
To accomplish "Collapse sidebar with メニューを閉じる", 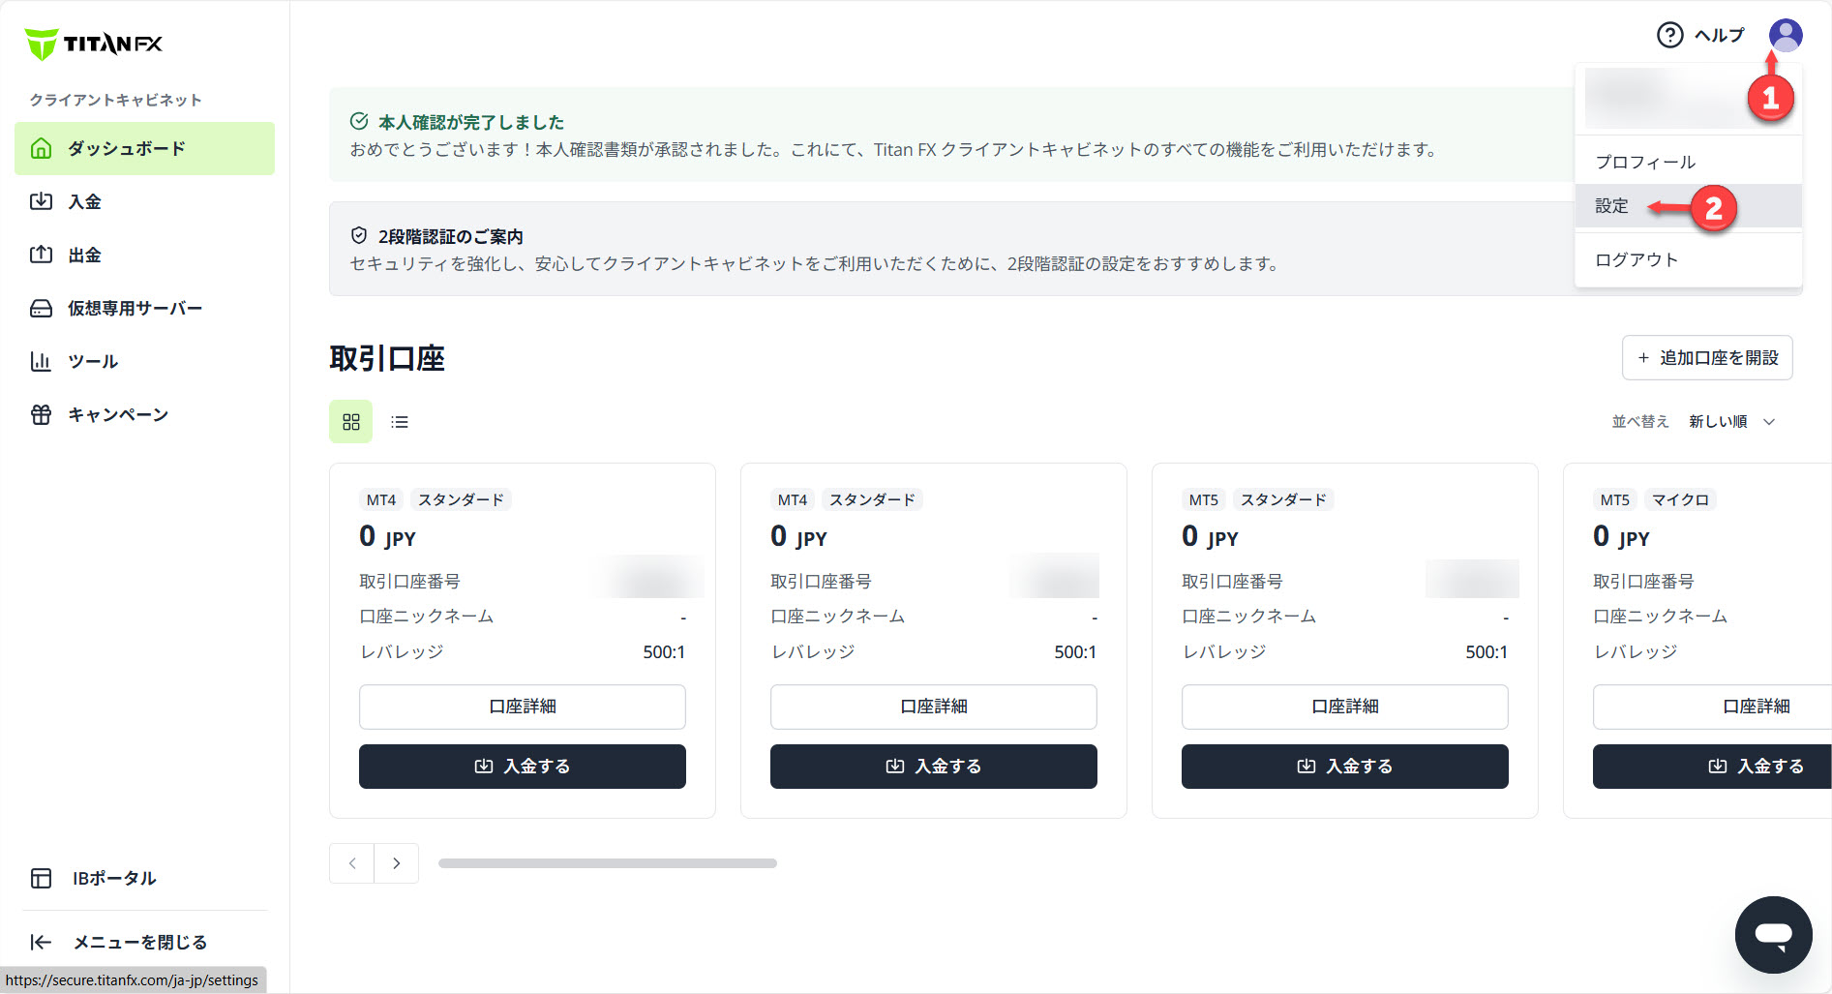I will pyautogui.click(x=120, y=942).
